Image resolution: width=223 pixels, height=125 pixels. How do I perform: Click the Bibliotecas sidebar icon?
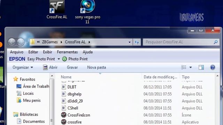pos(16,114)
